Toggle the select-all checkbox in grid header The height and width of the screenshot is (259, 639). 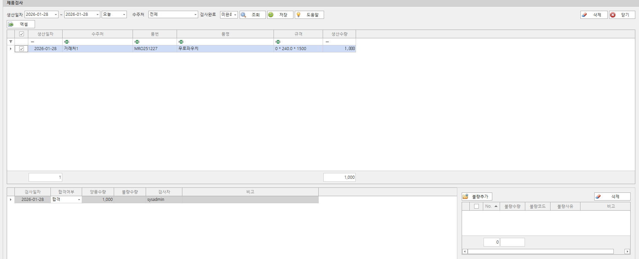[22, 34]
